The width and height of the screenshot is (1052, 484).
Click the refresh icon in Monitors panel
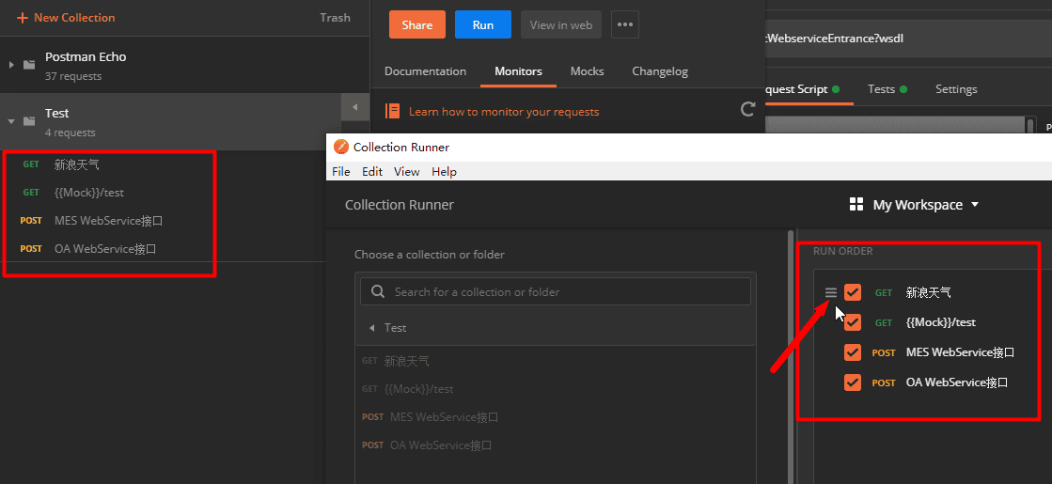[x=748, y=110]
